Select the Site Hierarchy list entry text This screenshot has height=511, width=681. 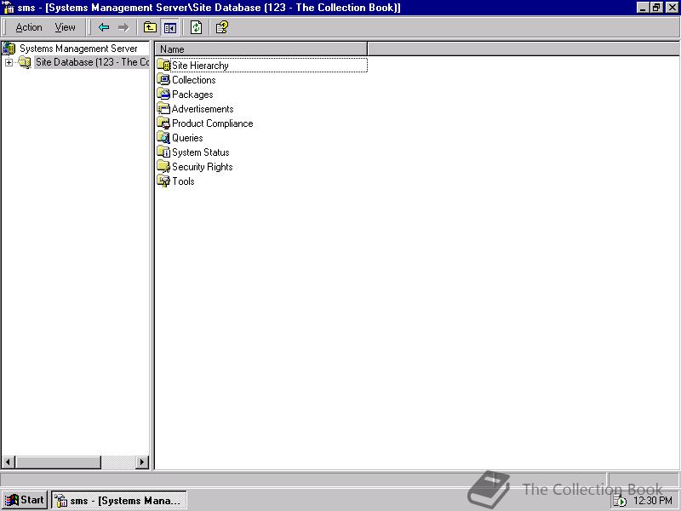[x=200, y=66]
